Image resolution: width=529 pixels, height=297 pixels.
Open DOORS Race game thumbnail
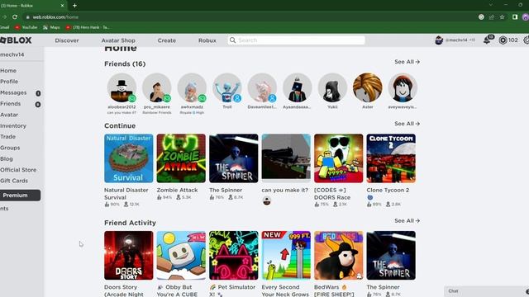click(x=339, y=158)
